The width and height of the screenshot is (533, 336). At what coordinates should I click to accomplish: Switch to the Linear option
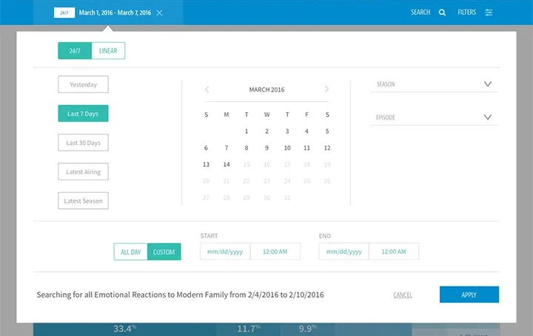coord(108,51)
